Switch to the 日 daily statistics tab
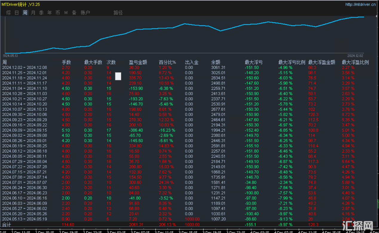The width and height of the screenshot is (379, 233). [17, 13]
